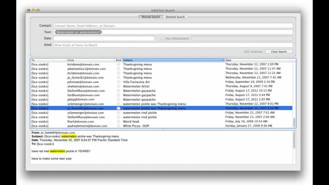Image resolution: width=329 pixels, height=185 pixels.
Task: Switch to the Detailed Search tab
Action: (175, 17)
